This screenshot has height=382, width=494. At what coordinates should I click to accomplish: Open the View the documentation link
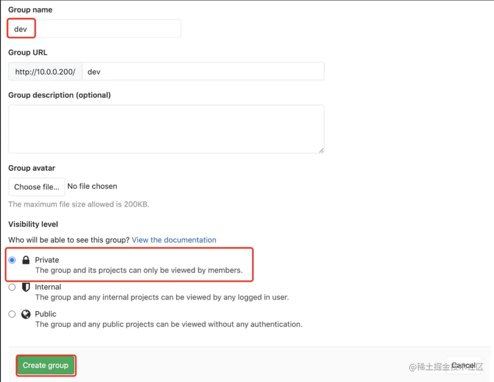[x=174, y=240]
